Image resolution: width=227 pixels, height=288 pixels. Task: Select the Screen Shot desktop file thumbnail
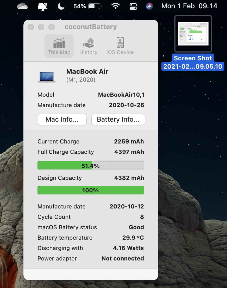[193, 34]
